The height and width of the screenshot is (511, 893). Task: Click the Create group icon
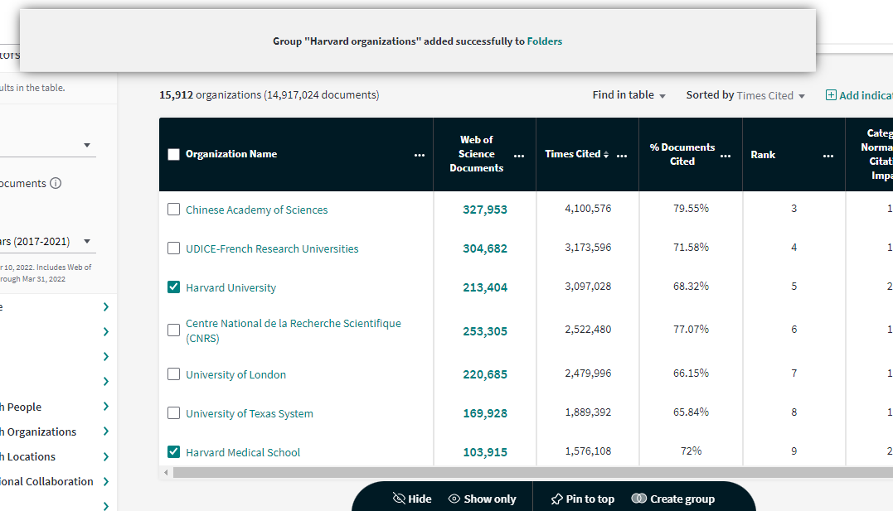pos(638,499)
